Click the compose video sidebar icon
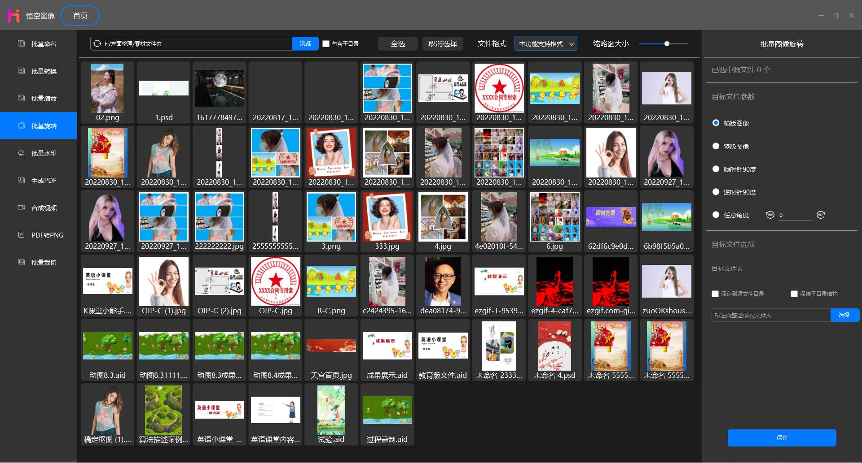862x463 pixels. pyautogui.click(x=21, y=208)
